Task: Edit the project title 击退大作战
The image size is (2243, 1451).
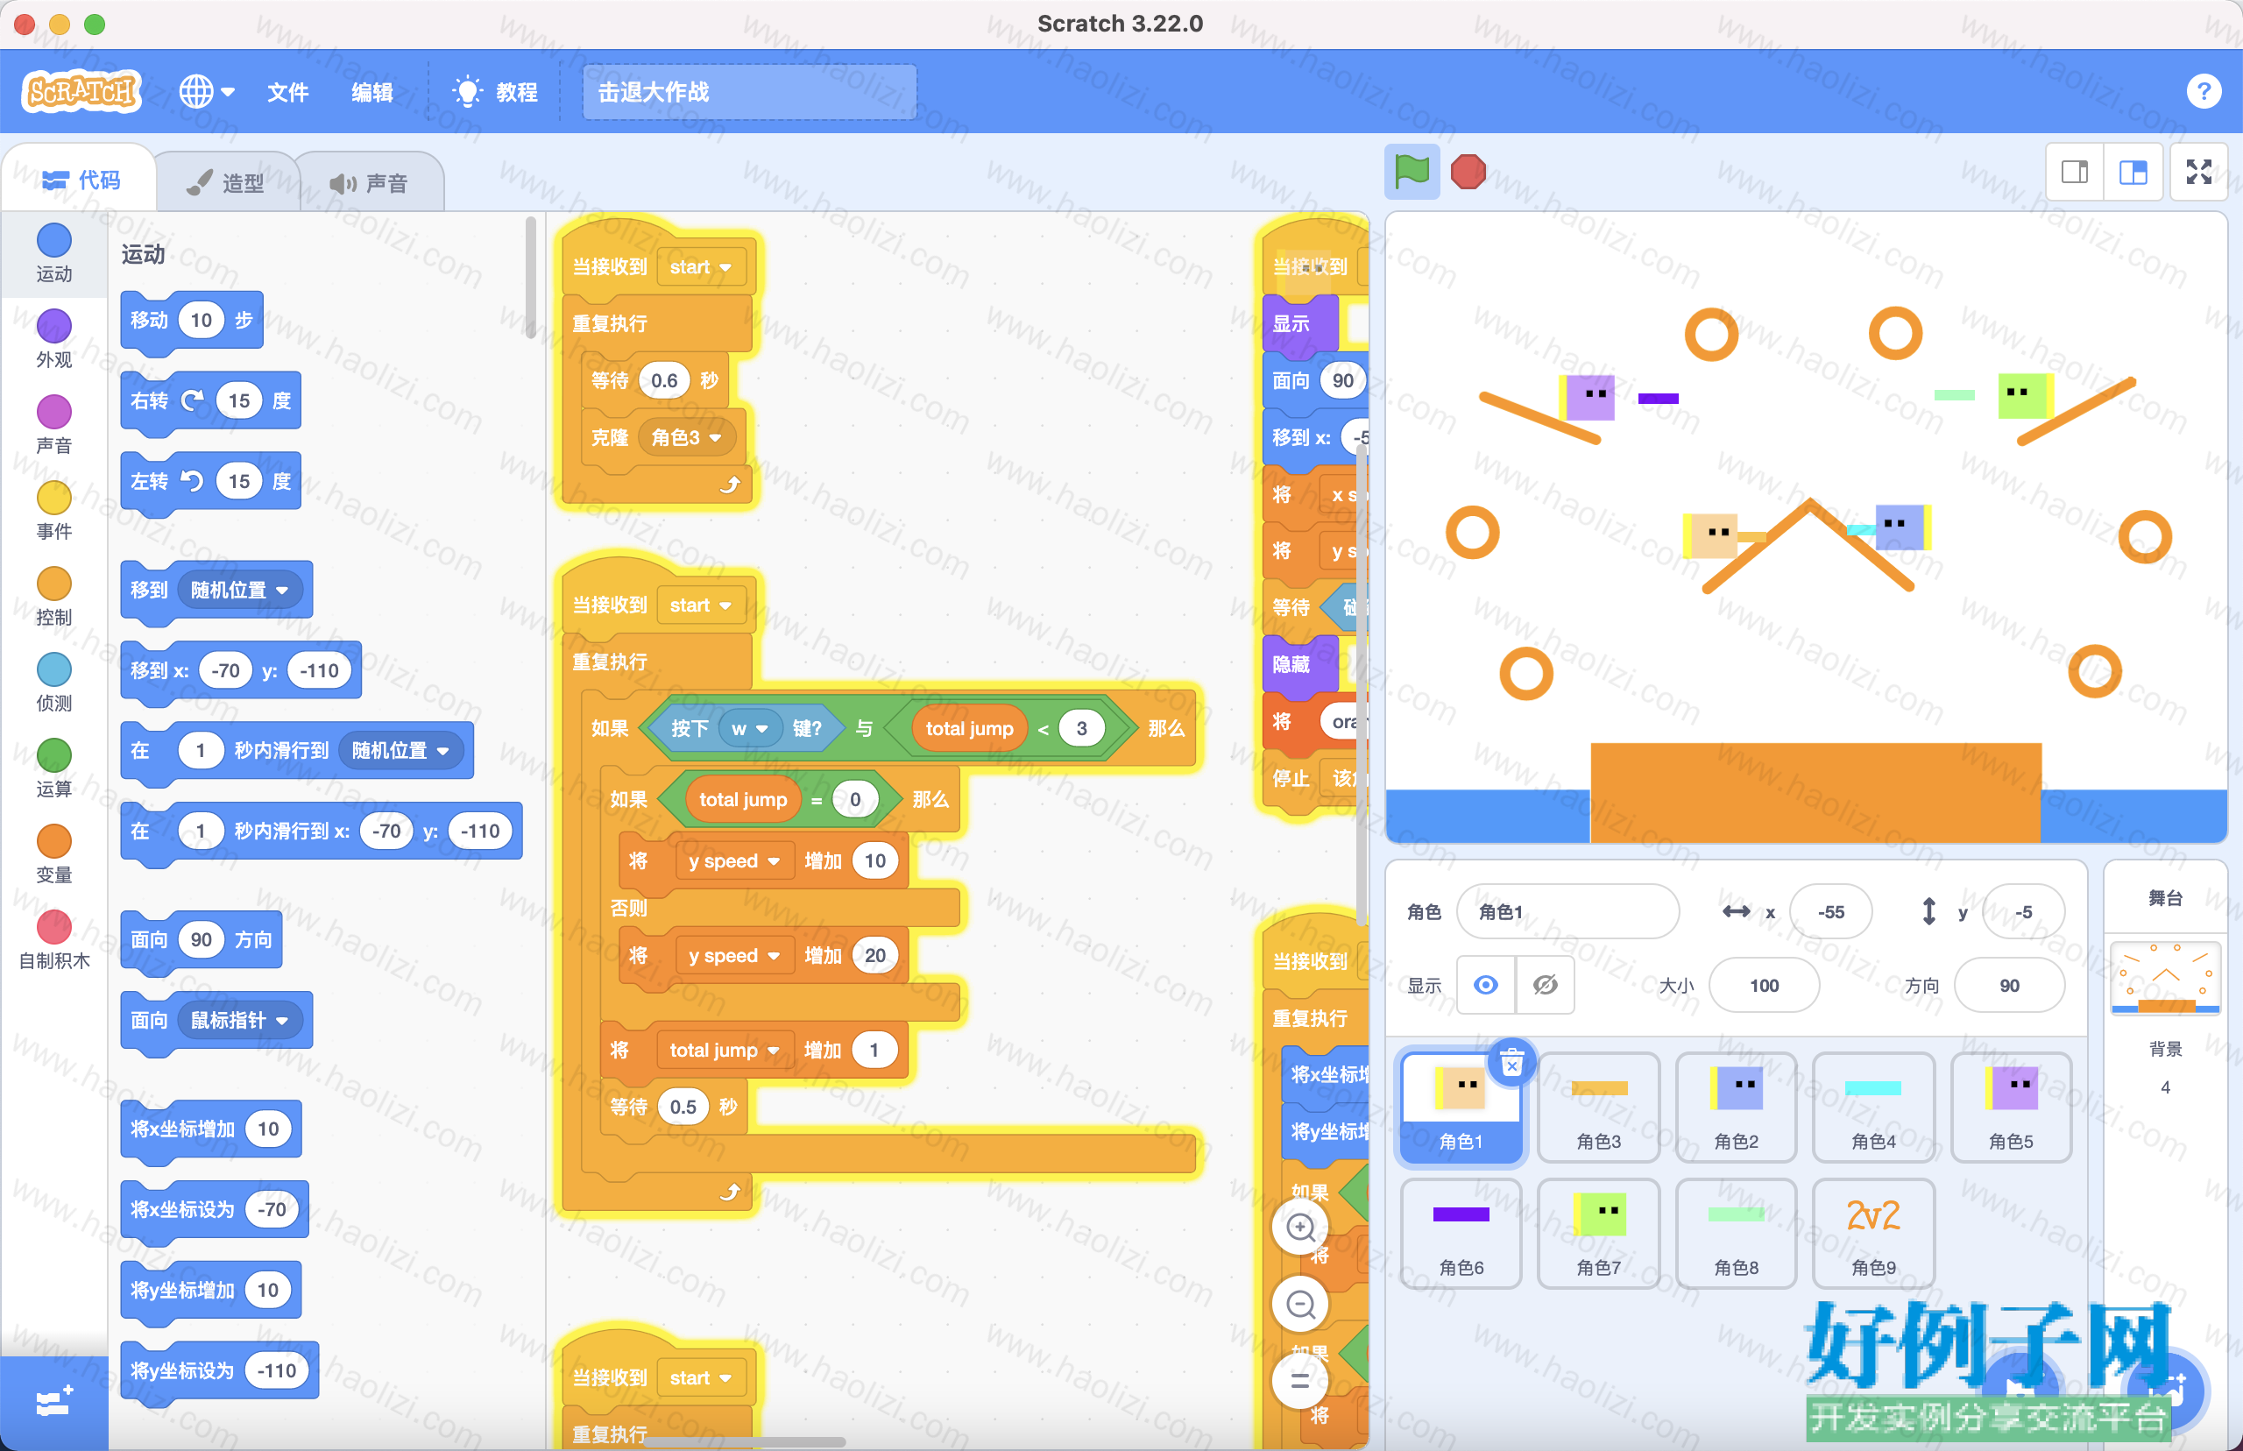Action: pos(749,91)
